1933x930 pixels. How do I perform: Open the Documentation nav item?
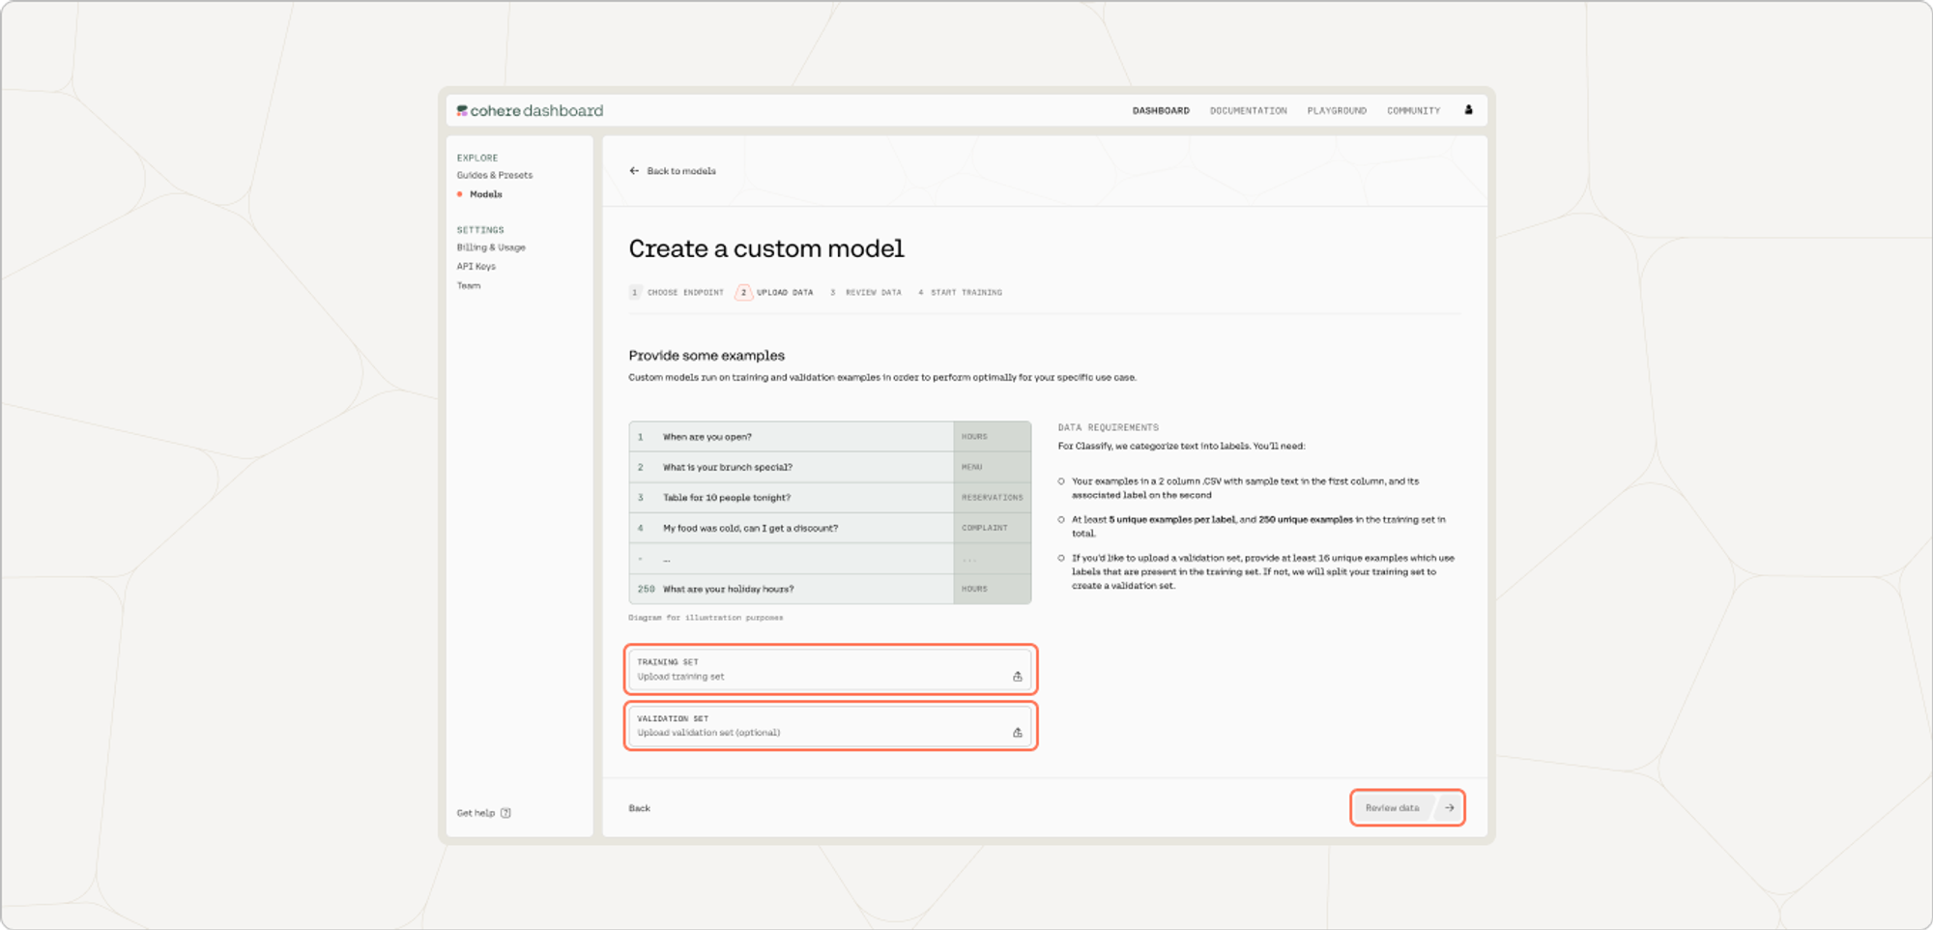pos(1248,111)
